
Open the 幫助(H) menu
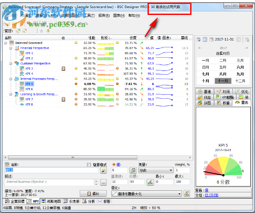click(134, 15)
